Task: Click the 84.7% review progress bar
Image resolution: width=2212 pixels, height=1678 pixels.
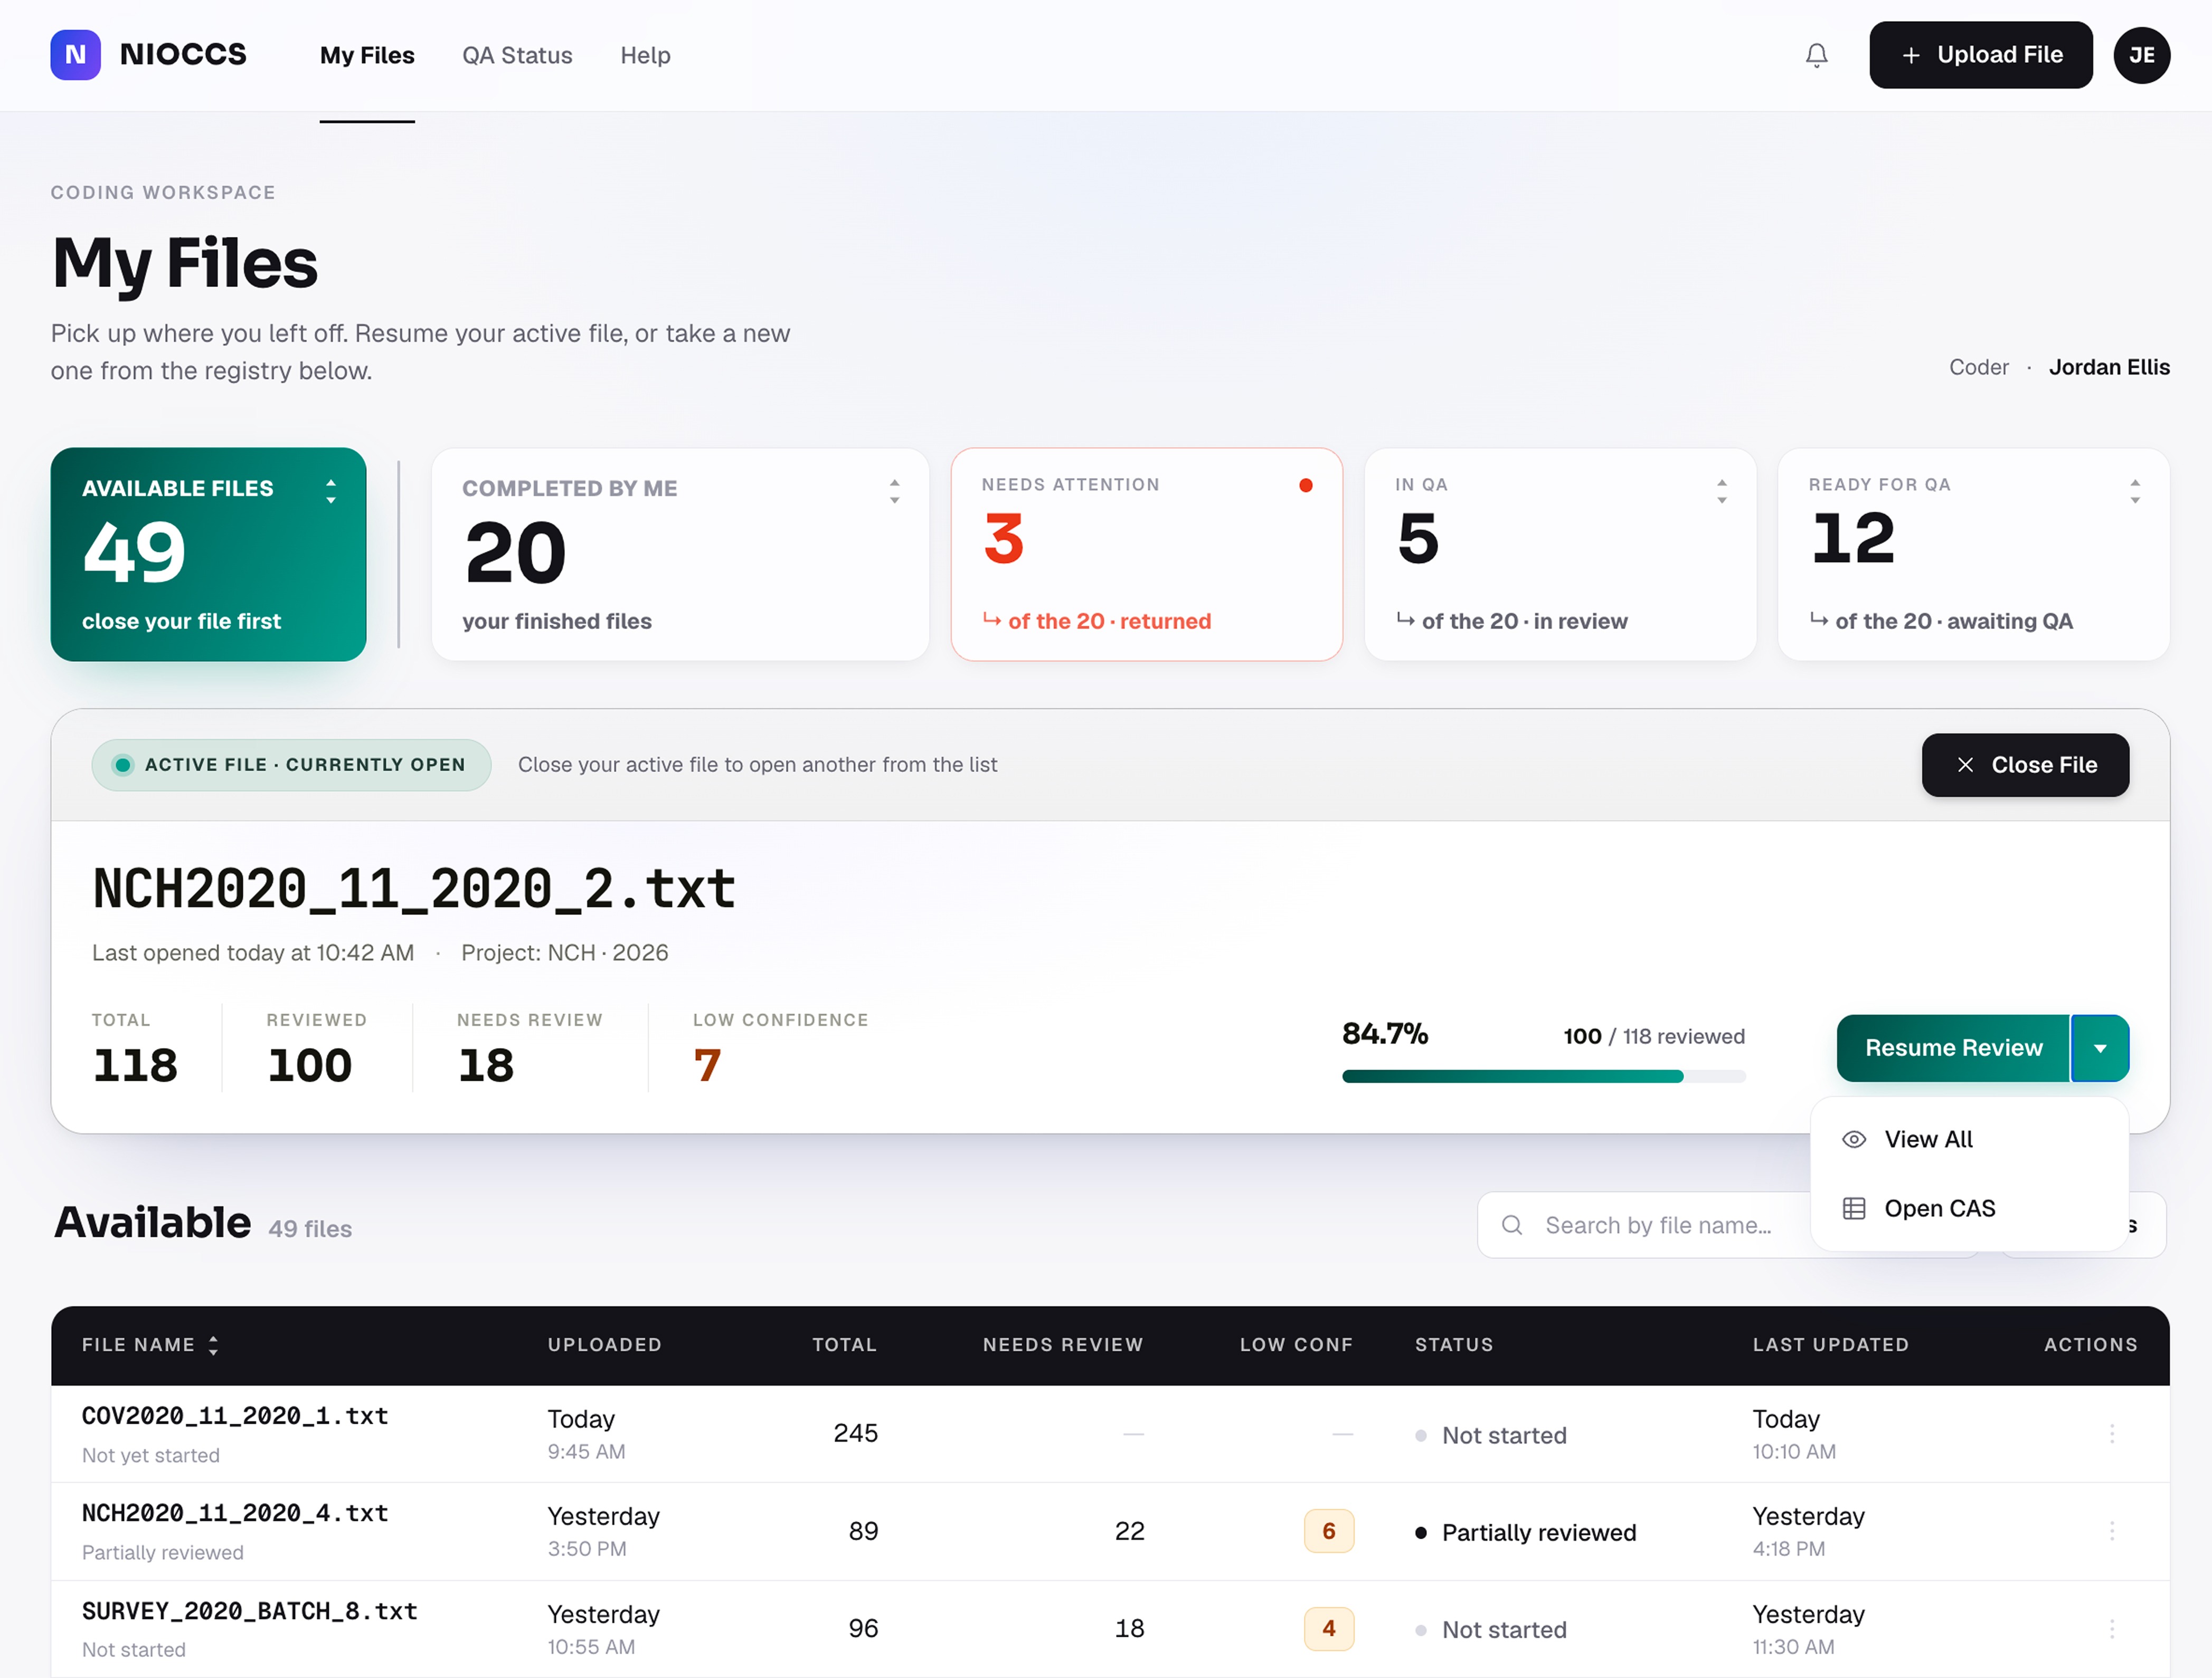Action: click(x=1543, y=1076)
